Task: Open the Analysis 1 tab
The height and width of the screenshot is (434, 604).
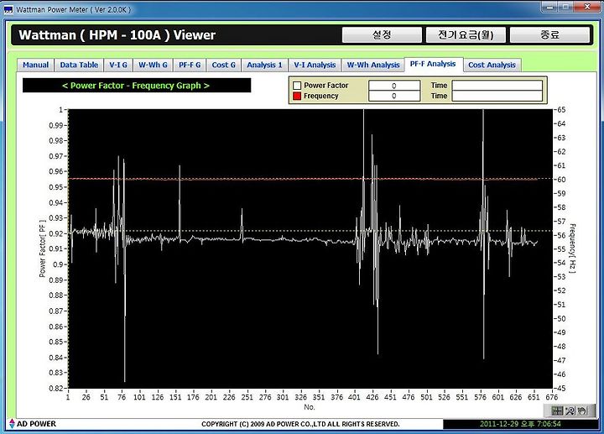Action: (264, 65)
